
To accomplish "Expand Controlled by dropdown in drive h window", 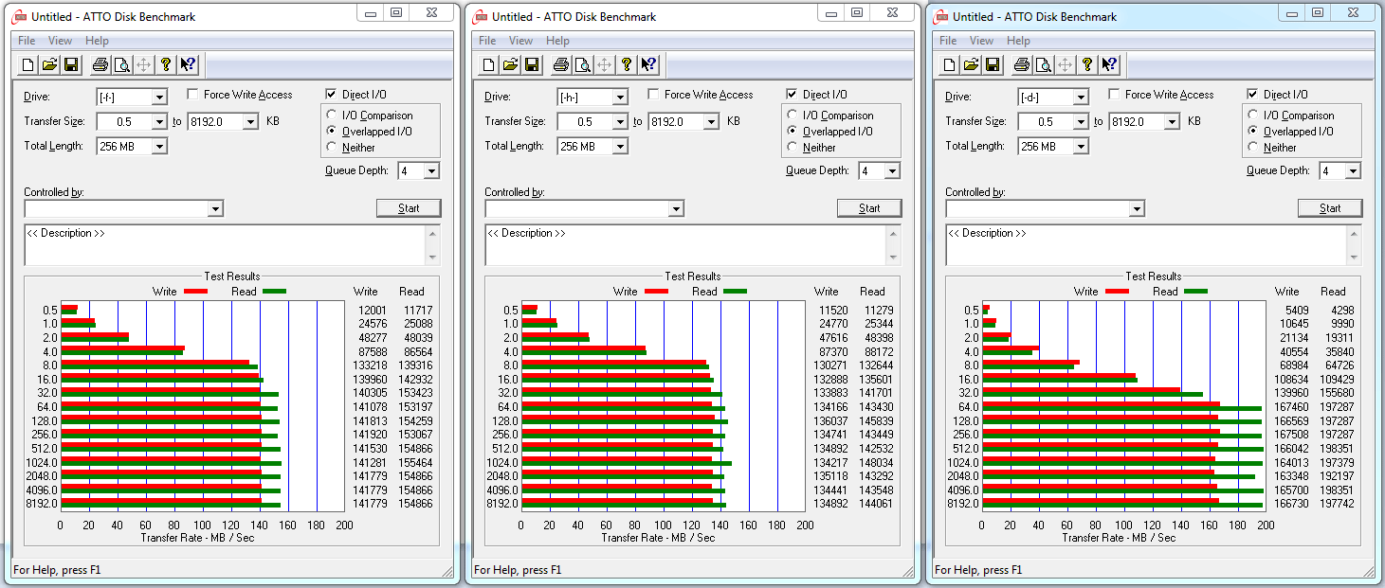I will pyautogui.click(x=676, y=208).
